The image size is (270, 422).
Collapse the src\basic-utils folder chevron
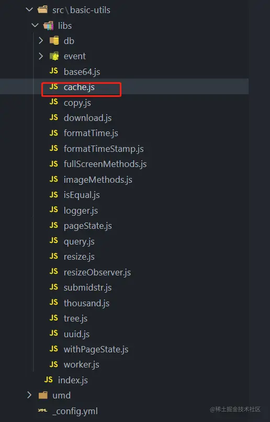[x=29, y=10]
